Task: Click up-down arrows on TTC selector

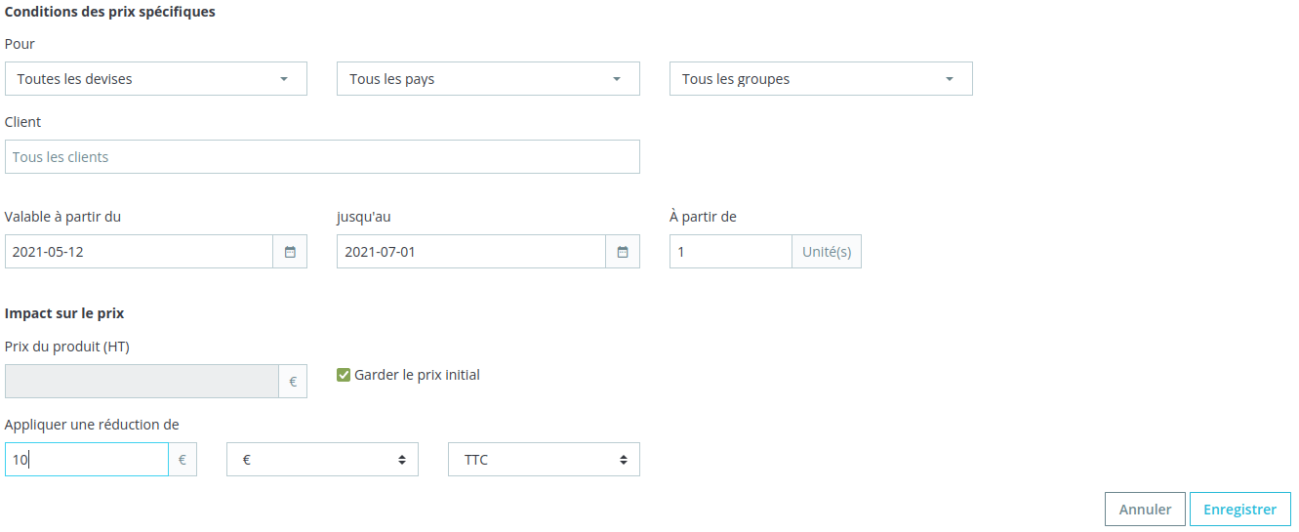Action: tap(624, 460)
